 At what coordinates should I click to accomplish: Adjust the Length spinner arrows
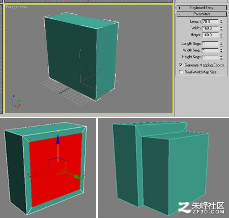(x=221, y=22)
